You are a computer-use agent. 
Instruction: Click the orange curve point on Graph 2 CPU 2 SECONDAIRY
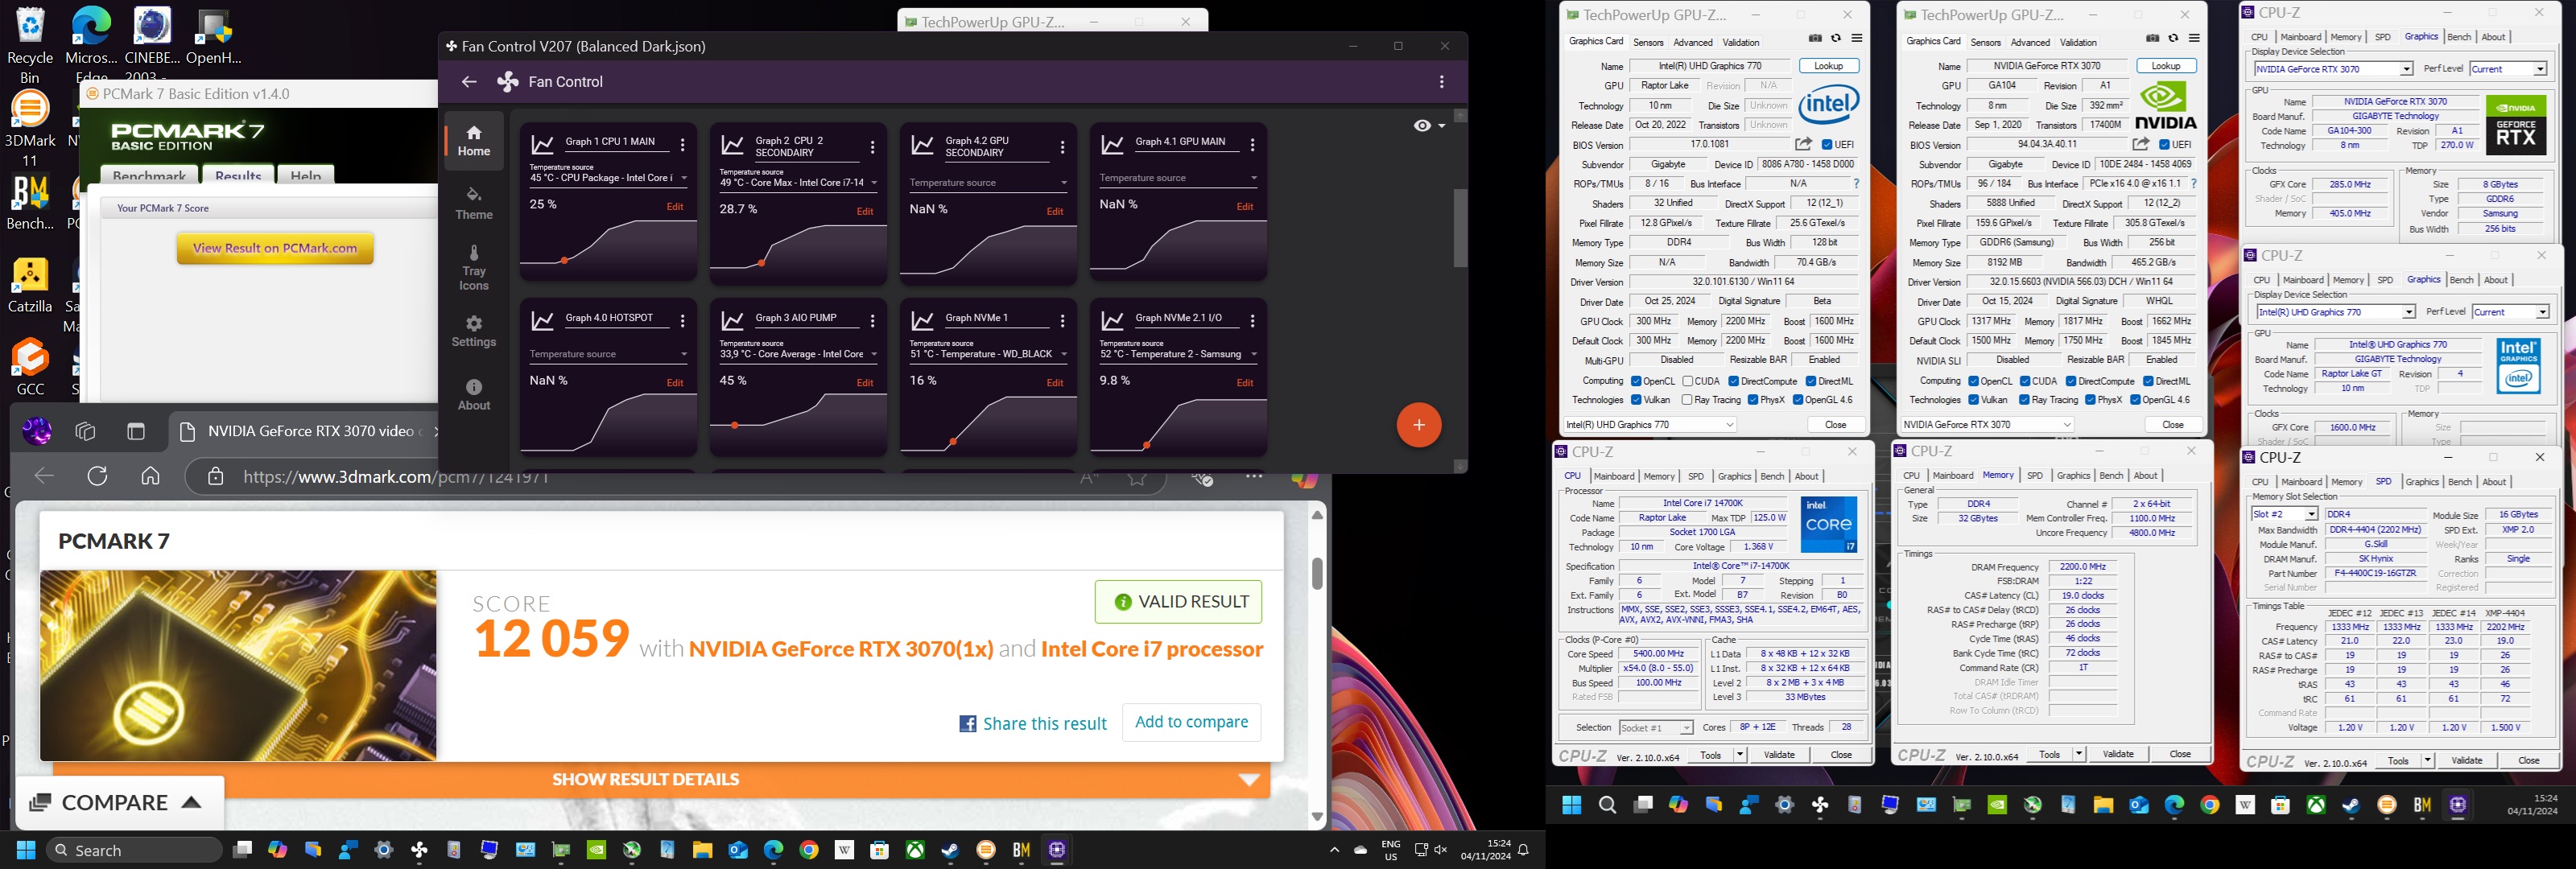point(762,263)
